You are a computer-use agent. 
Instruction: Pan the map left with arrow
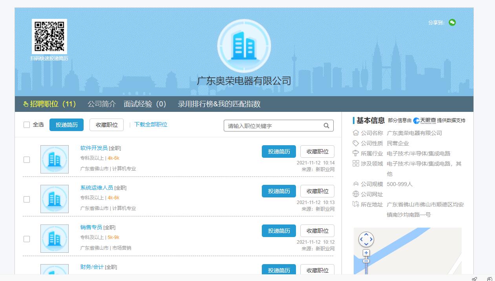point(361,239)
